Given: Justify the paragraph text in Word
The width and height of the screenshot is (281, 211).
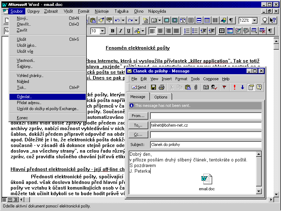Looking at the screenshot, I should tap(176, 31).
